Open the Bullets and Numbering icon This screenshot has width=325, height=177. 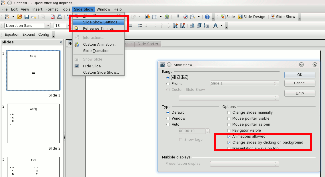pyautogui.click(x=206, y=26)
